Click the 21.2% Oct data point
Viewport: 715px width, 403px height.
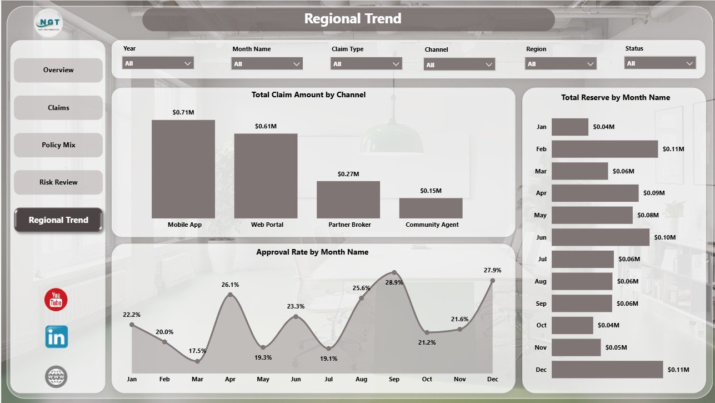[427, 332]
